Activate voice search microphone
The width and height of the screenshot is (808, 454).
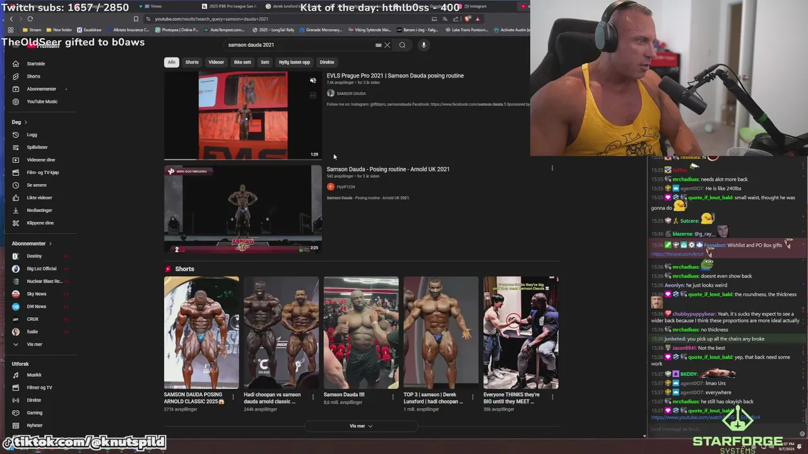pos(424,45)
